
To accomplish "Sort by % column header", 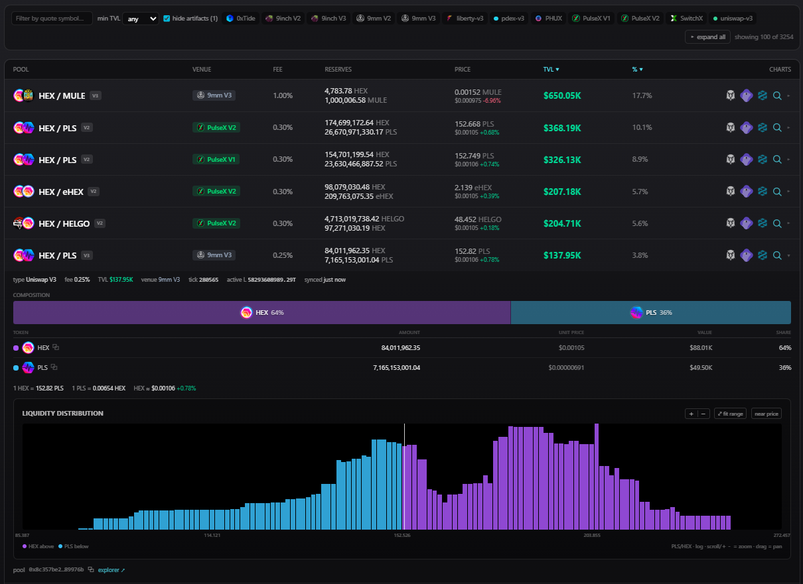I will pyautogui.click(x=637, y=69).
